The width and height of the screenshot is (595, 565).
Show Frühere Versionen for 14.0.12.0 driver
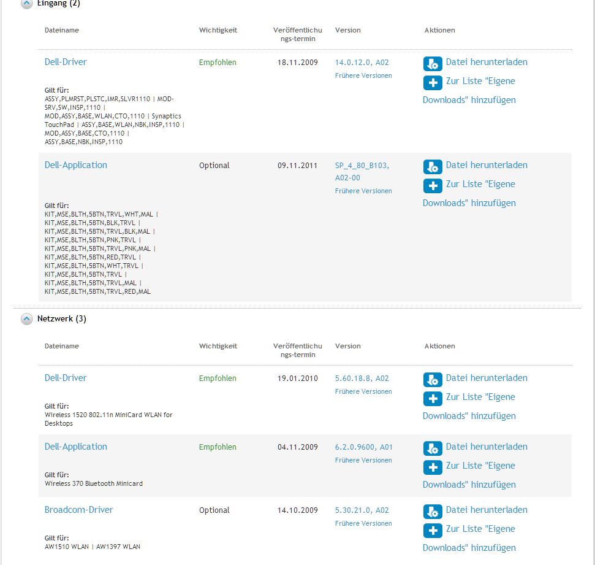coord(363,75)
